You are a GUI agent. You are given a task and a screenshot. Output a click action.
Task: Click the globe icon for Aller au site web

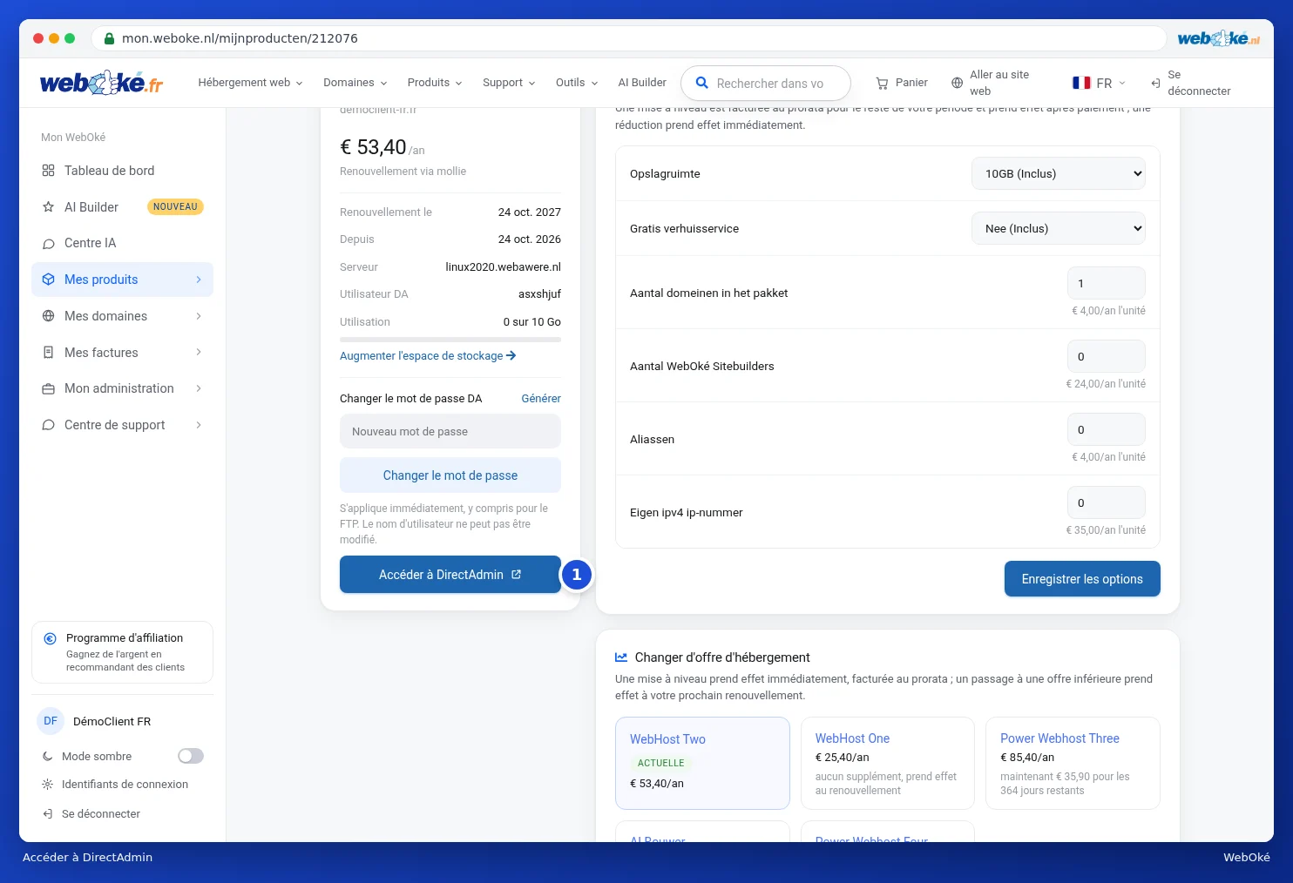pyautogui.click(x=957, y=83)
